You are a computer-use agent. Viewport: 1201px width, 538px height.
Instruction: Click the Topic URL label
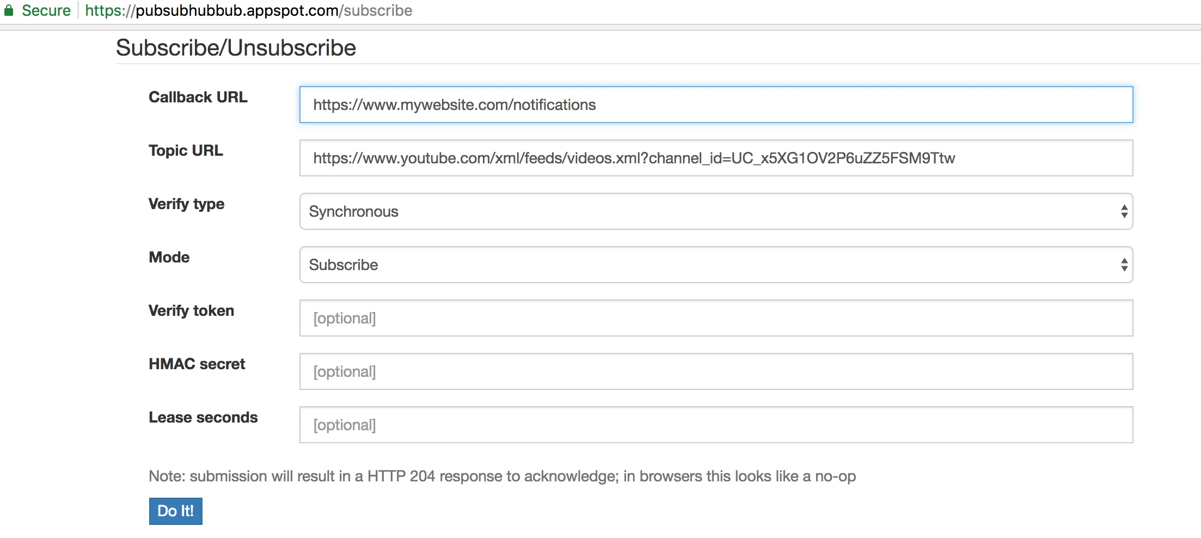click(186, 150)
